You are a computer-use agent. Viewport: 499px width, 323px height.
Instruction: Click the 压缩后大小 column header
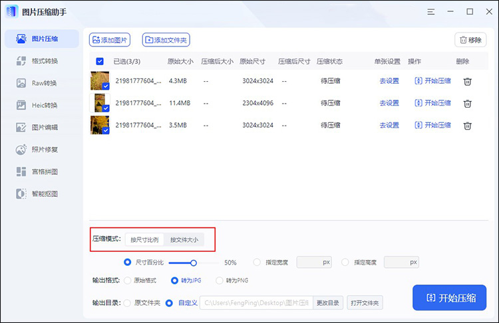click(217, 61)
